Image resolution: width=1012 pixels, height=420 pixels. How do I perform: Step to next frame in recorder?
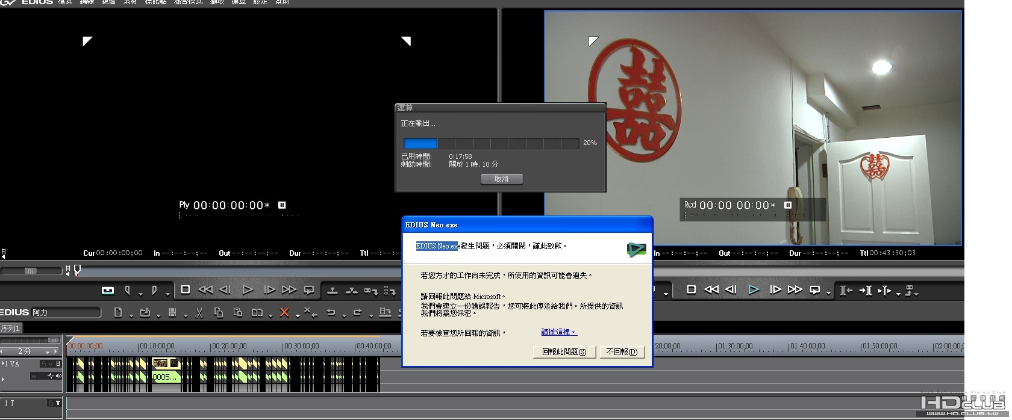pyautogui.click(x=775, y=290)
